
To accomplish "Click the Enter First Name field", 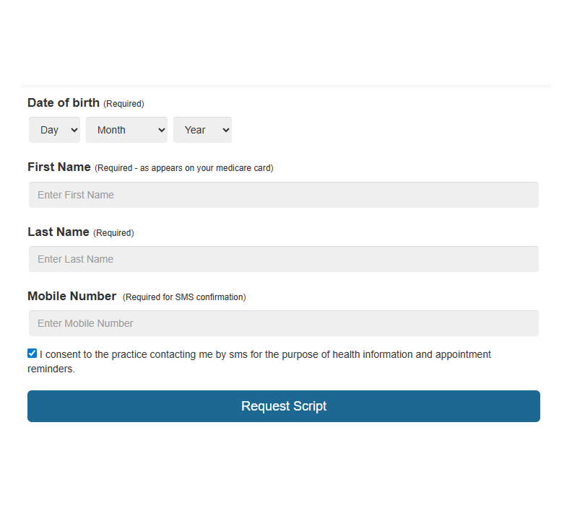I will pyautogui.click(x=283, y=195).
